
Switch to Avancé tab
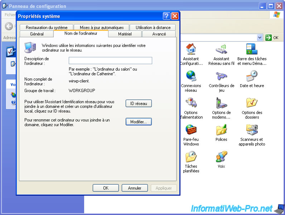pos(159,34)
